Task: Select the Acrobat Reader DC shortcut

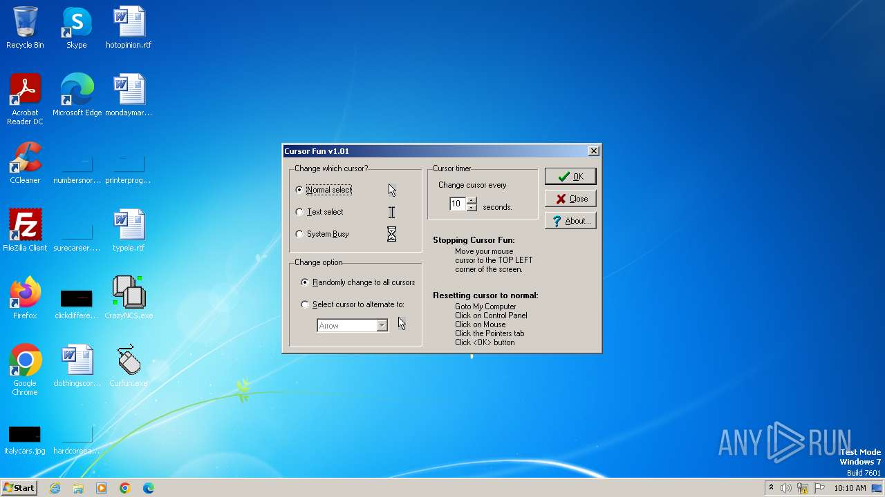Action: pos(25,99)
